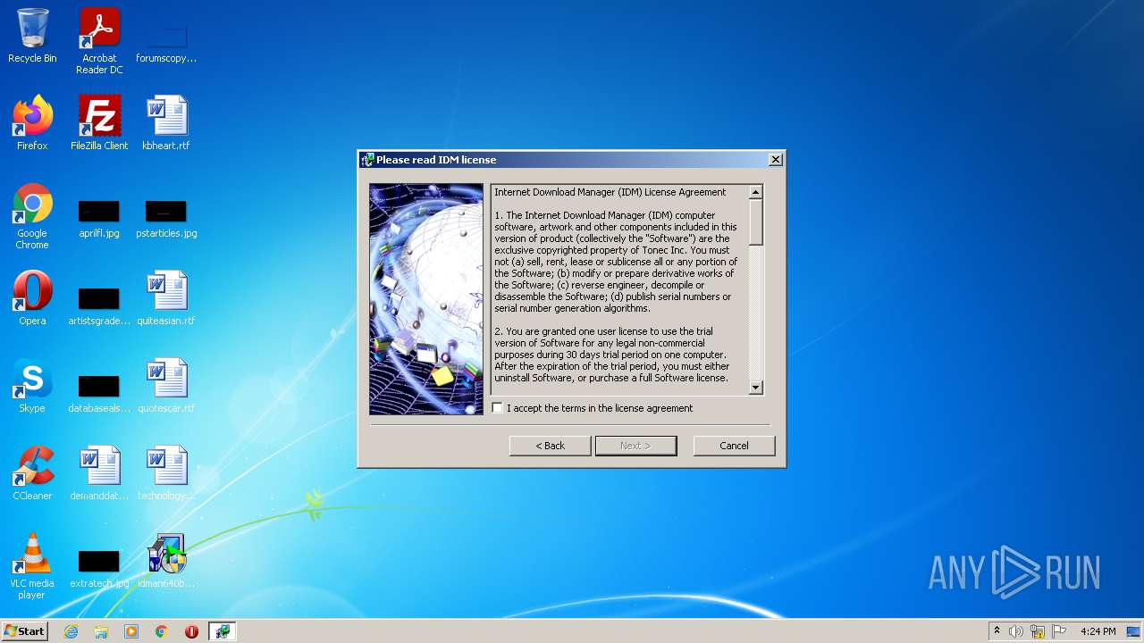Select the quotescar.rtf document

click(x=166, y=386)
